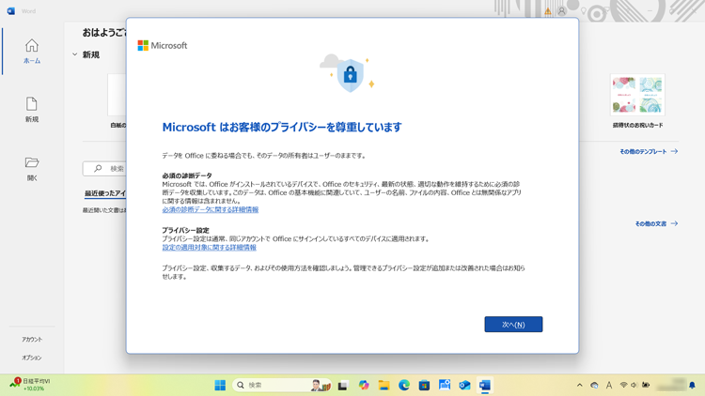
Task: Open オプション in the left sidebar
Action: 32,358
